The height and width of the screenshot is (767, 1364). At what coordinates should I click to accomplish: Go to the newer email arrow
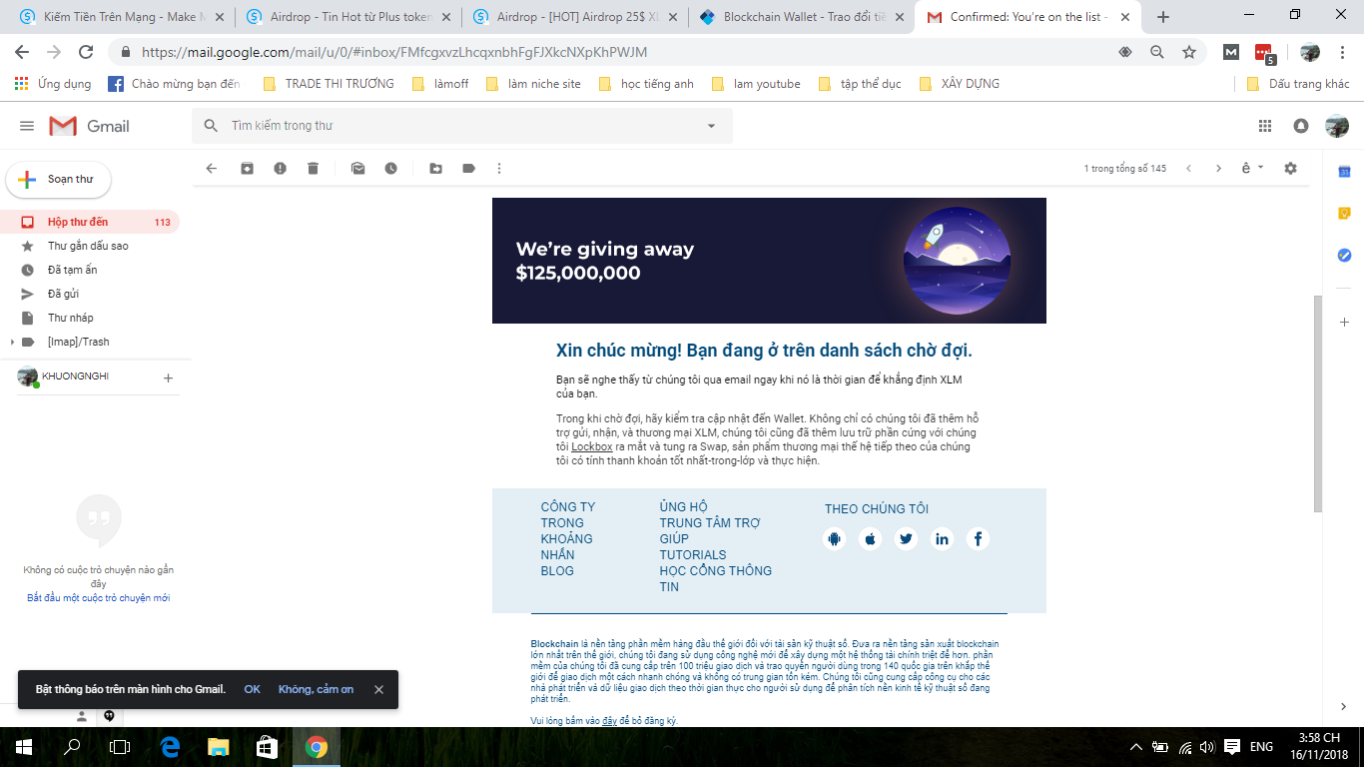[x=1188, y=169]
